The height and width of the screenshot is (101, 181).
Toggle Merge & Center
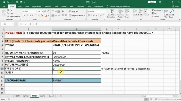point(76,15)
